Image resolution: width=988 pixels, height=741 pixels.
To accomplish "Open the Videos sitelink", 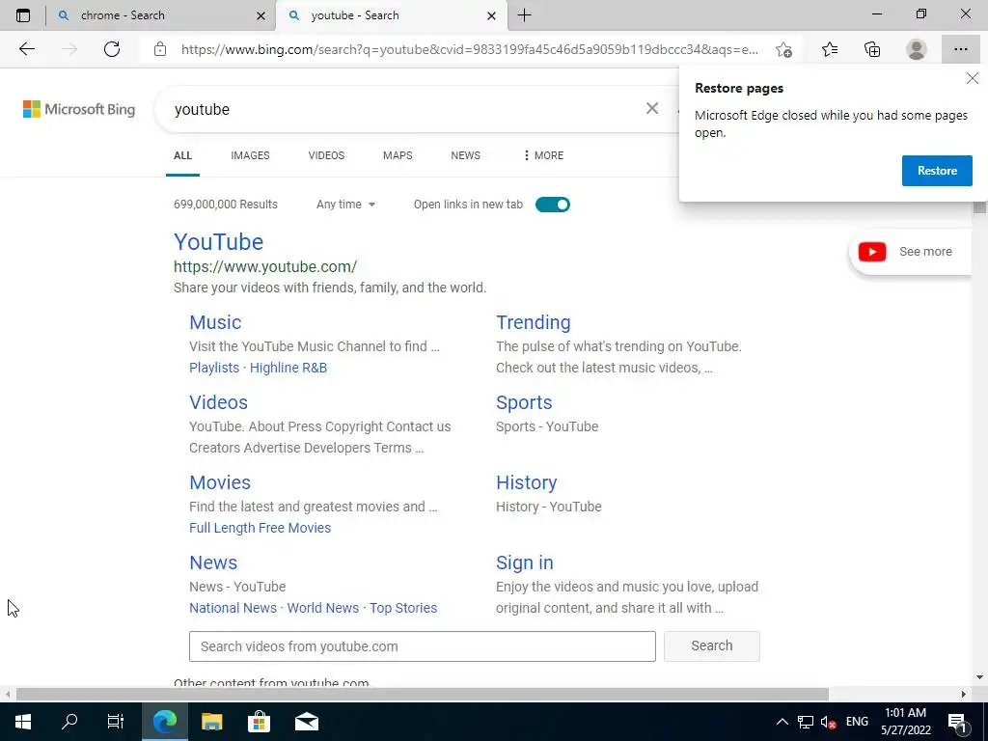I will click(x=219, y=402).
